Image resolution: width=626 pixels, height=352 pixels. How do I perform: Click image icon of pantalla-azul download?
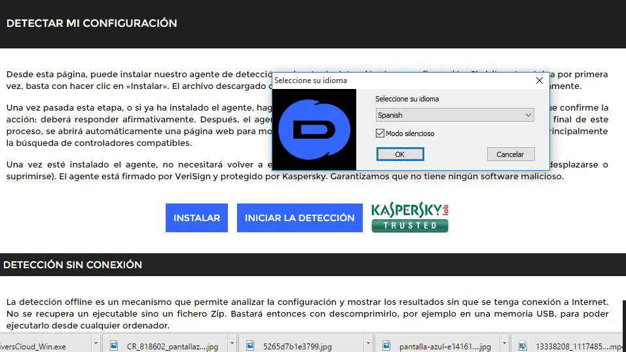[x=386, y=345]
